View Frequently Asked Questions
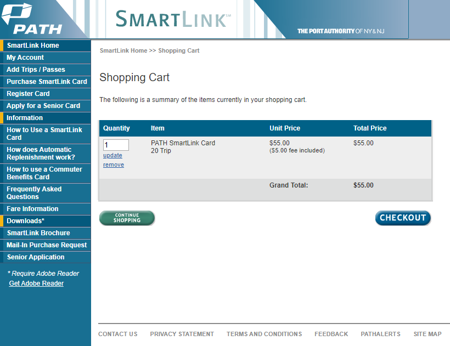 [x=46, y=193]
